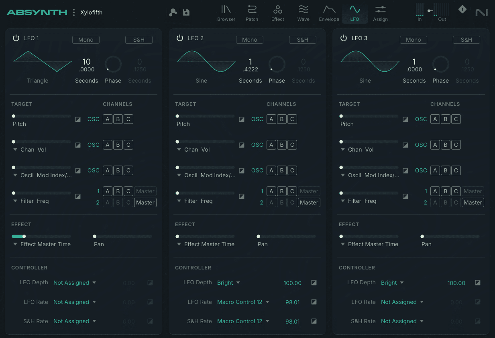This screenshot has width=495, height=338.
Task: Enable OSC channel B for LFO 1 Pitch target
Action: [x=118, y=119]
